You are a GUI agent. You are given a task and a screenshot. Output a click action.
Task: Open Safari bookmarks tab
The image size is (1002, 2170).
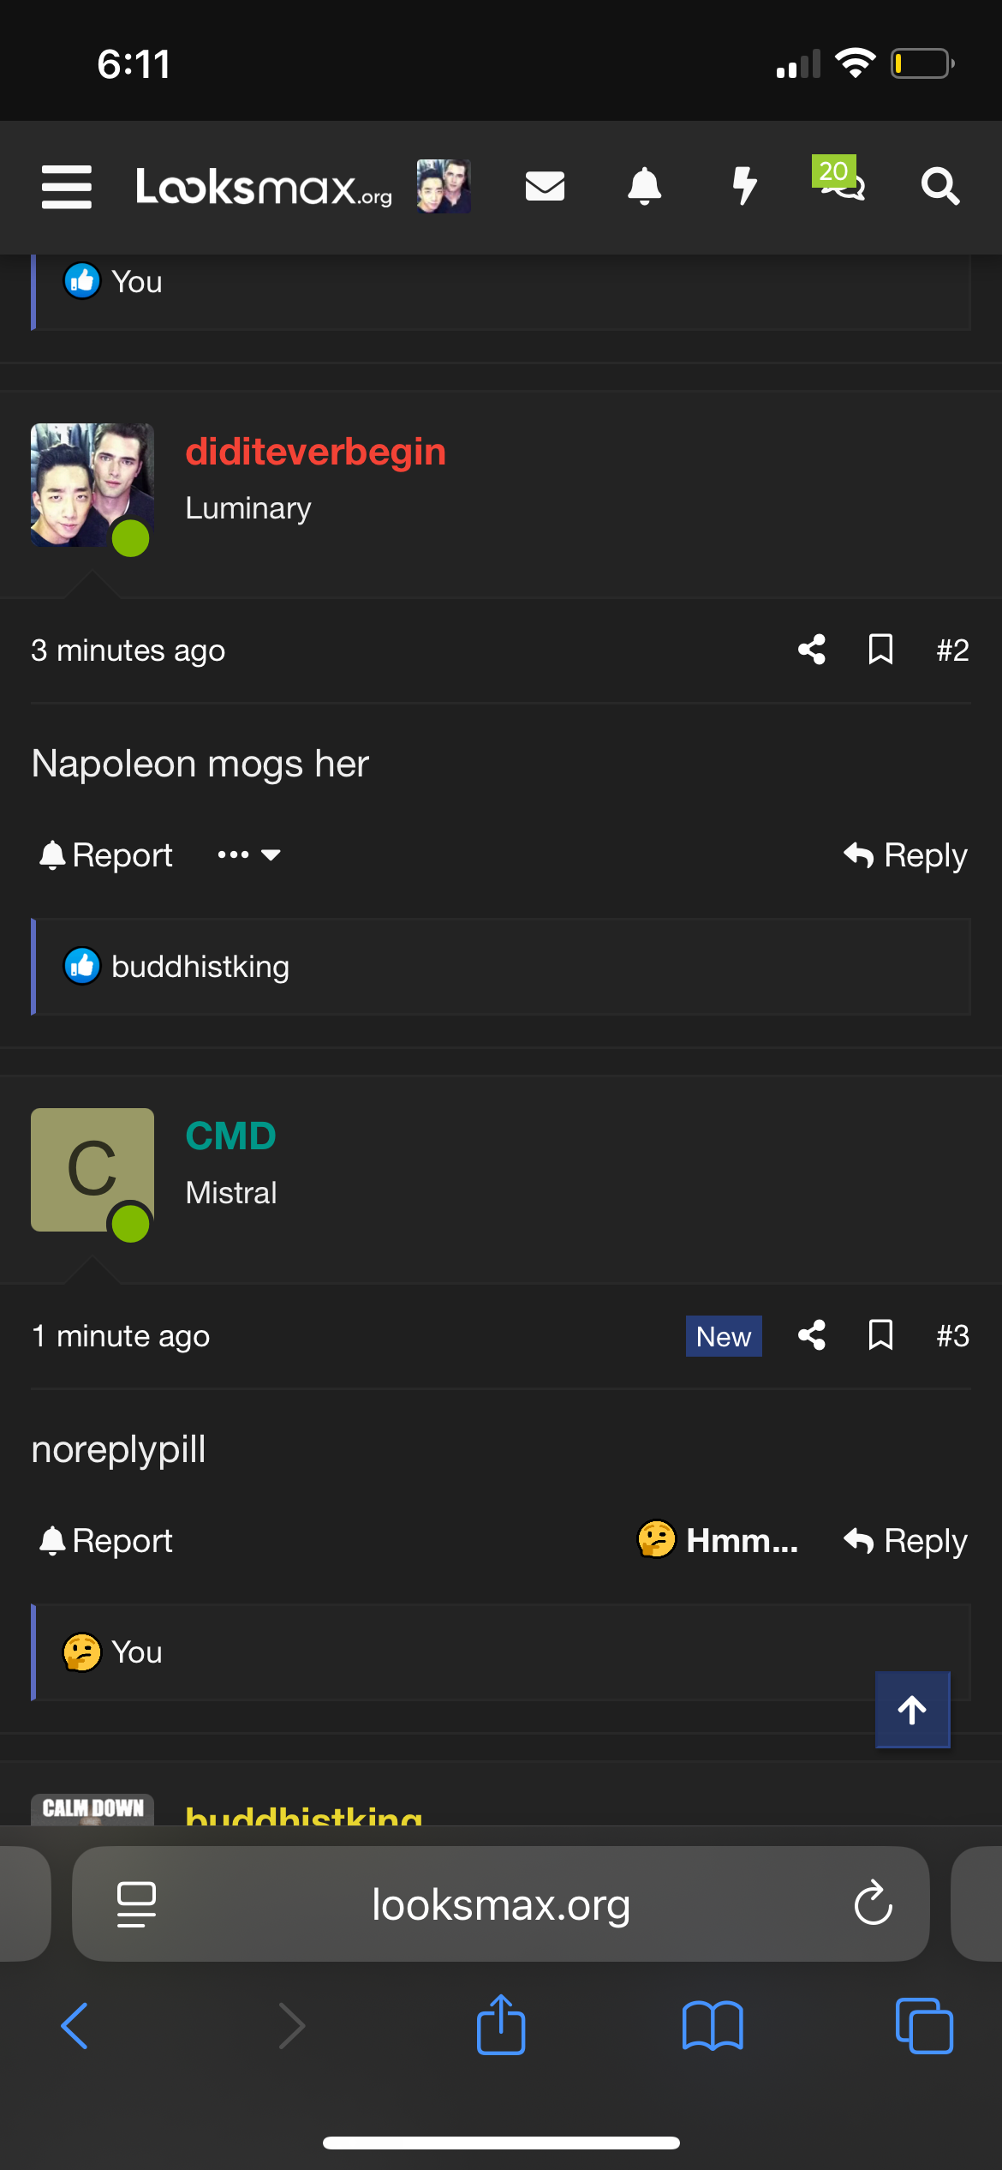click(713, 2026)
